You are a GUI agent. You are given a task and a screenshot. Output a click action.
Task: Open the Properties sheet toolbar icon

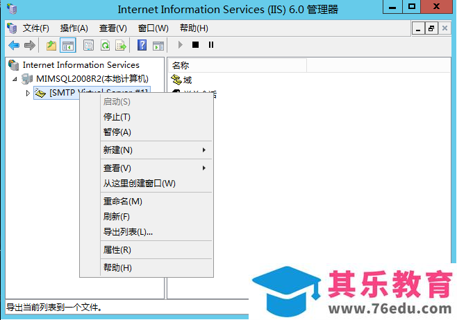[x=88, y=45]
